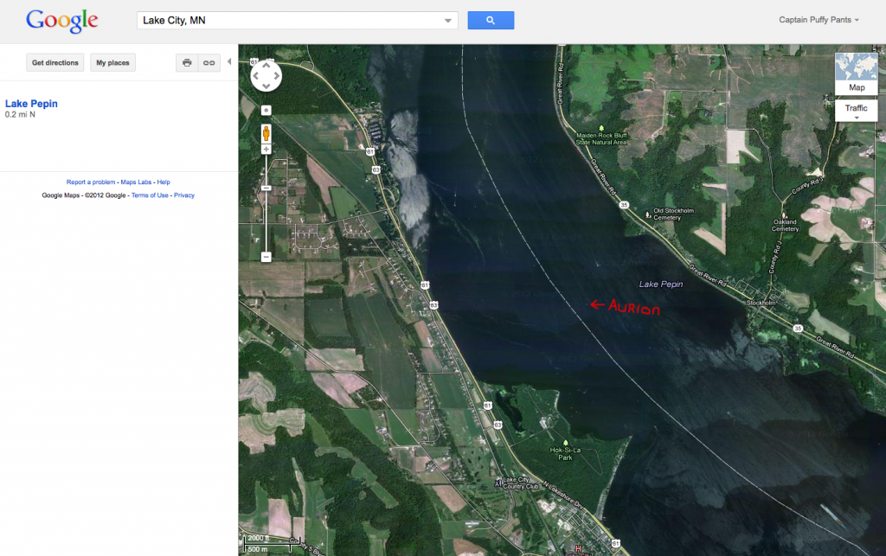
Task: Click the zoom slider handle
Action: click(x=266, y=188)
